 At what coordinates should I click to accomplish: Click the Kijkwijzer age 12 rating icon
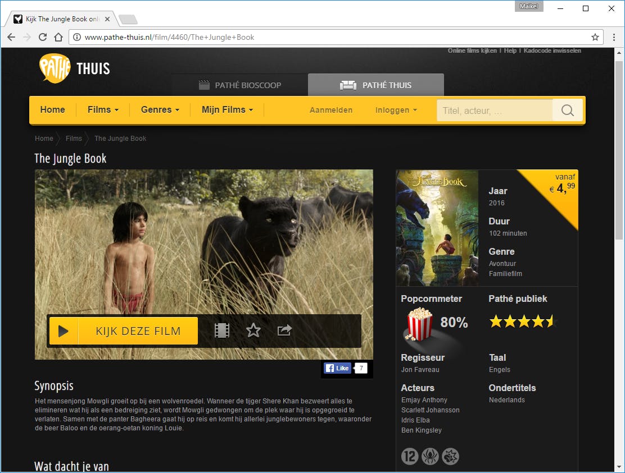(410, 456)
